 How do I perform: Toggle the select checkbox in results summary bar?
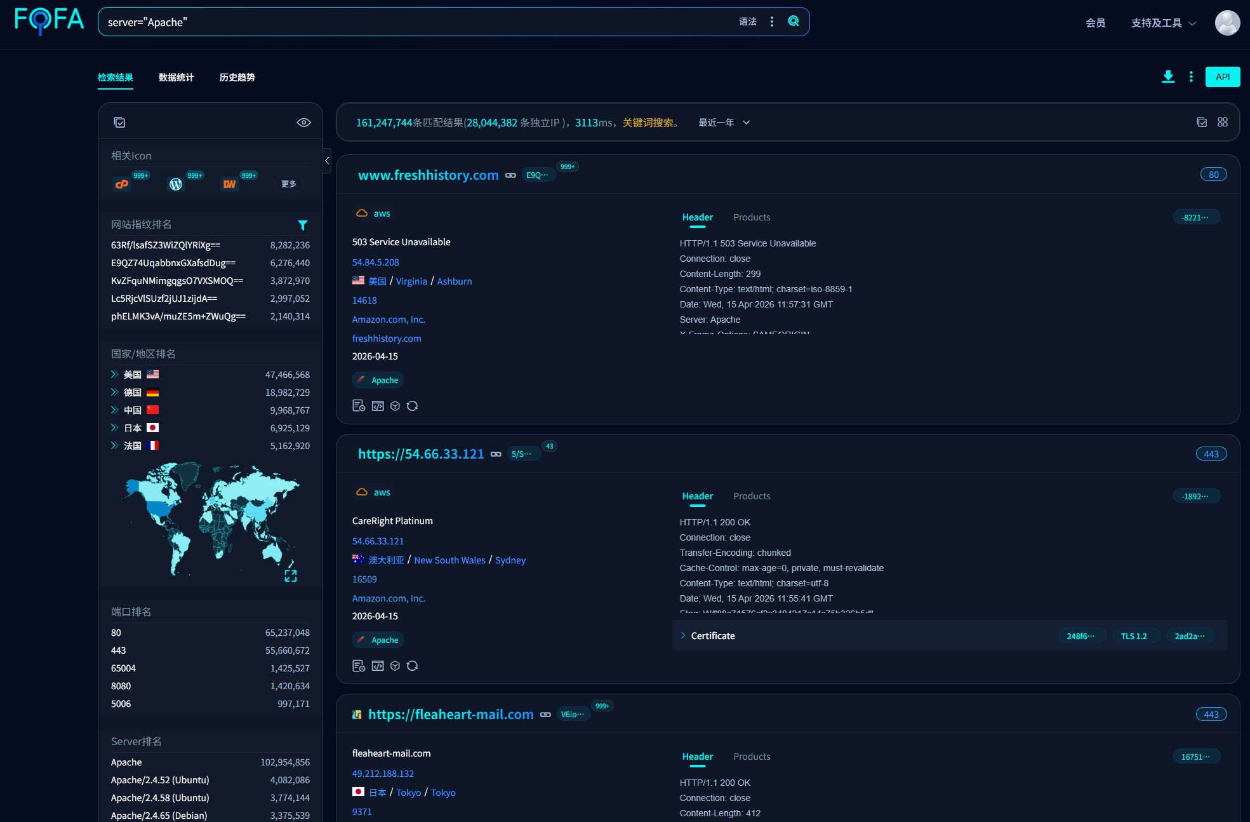pos(1202,122)
